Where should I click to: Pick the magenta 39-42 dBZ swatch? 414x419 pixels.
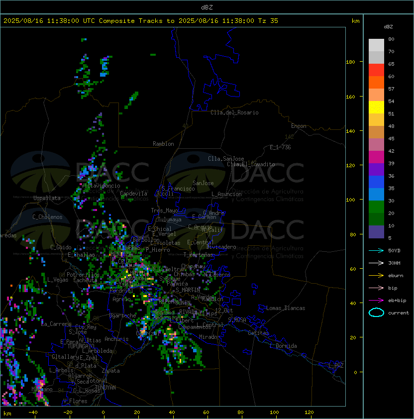click(376, 157)
